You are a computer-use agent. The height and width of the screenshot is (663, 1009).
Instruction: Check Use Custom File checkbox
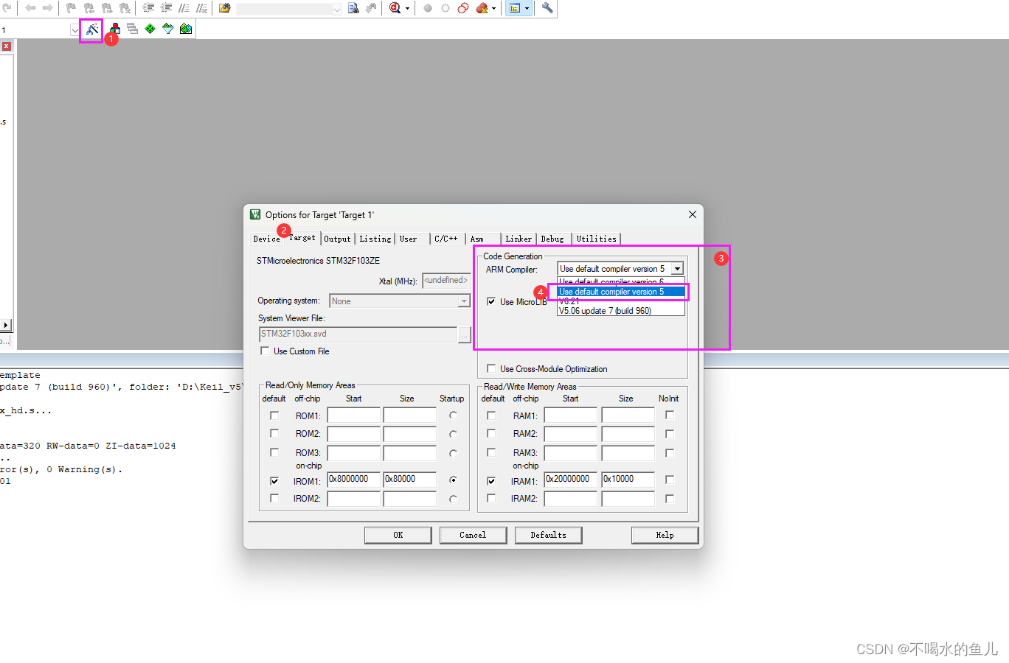[x=265, y=351]
